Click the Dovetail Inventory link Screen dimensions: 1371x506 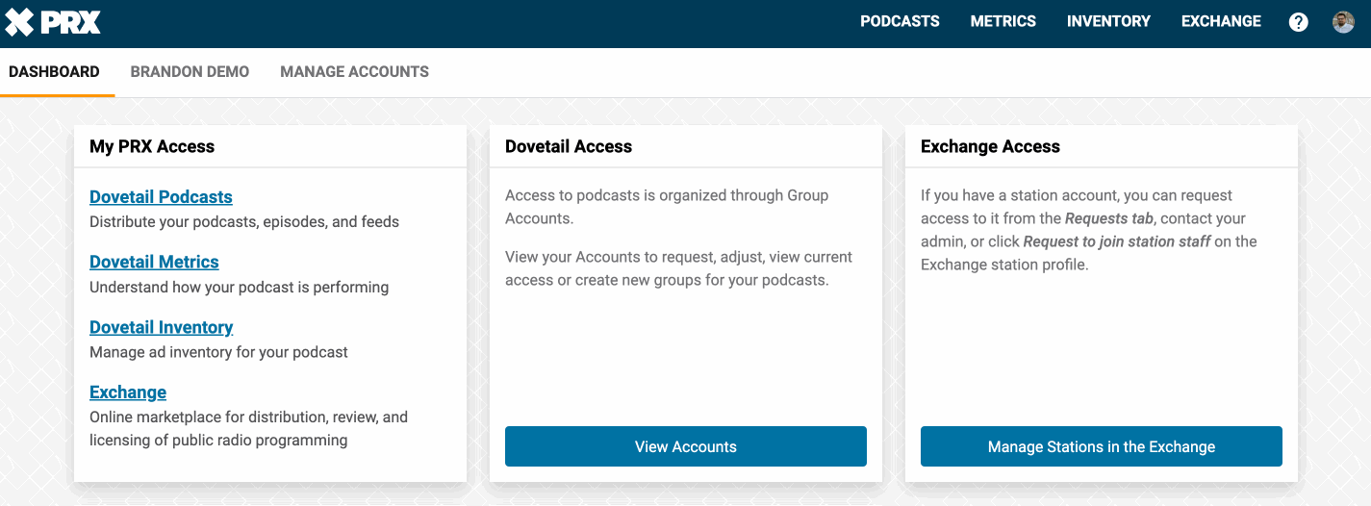161,328
